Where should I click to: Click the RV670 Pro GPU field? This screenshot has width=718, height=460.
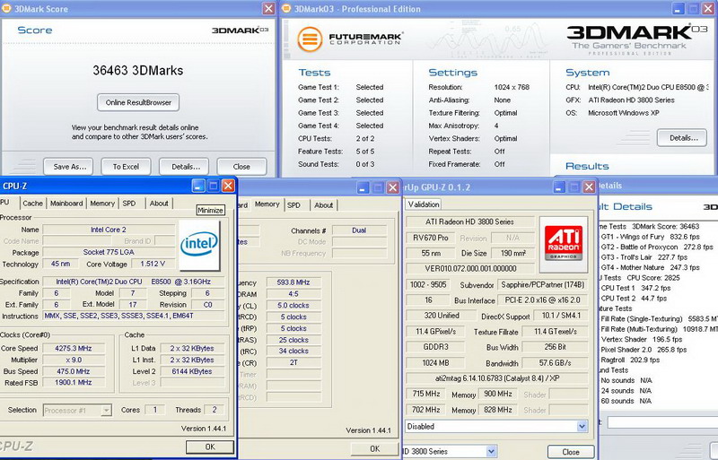(429, 238)
